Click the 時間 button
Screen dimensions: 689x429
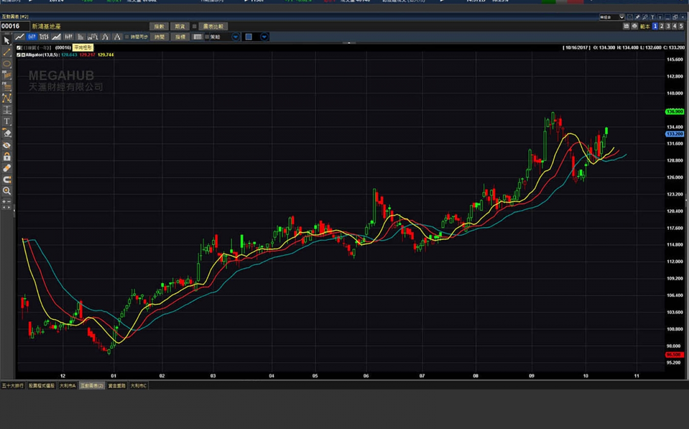[x=160, y=37]
